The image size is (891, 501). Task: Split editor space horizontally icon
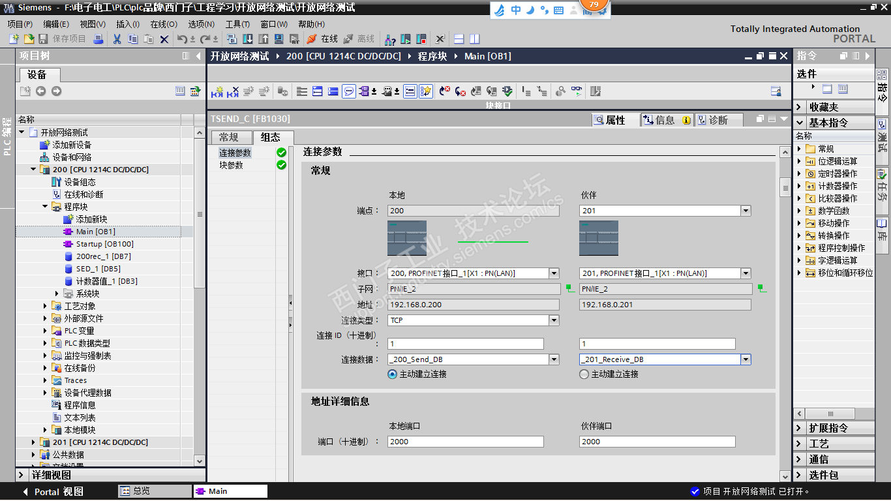coord(459,39)
